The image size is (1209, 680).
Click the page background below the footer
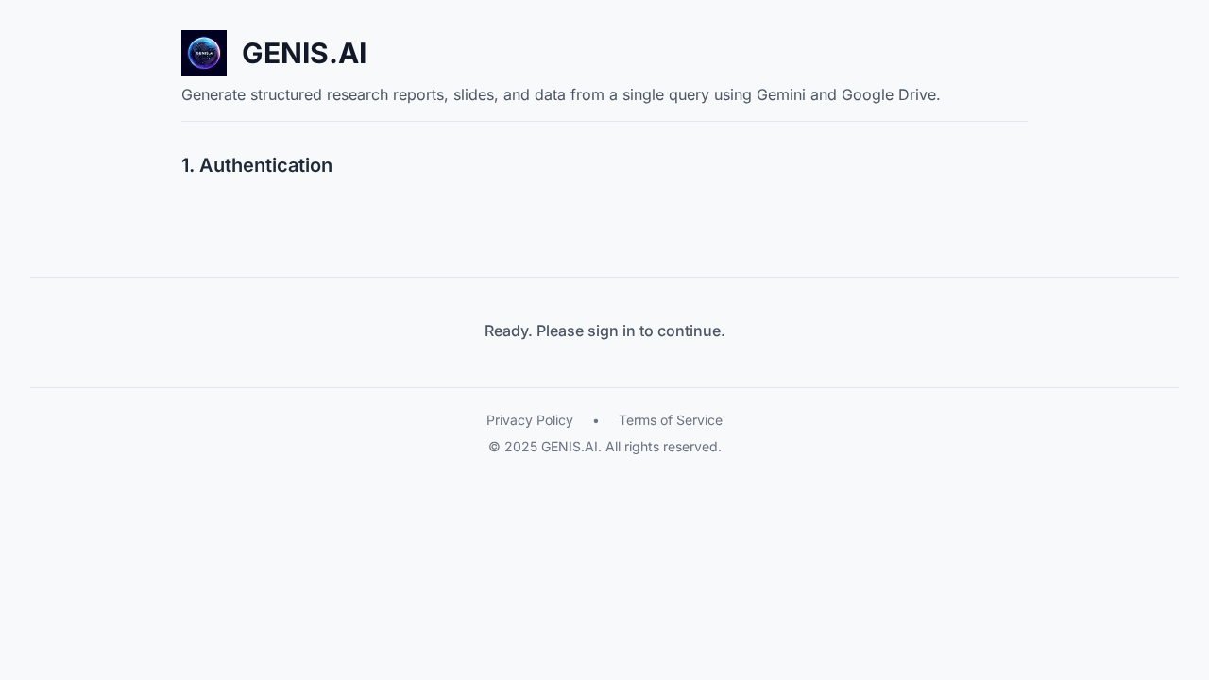[604, 567]
